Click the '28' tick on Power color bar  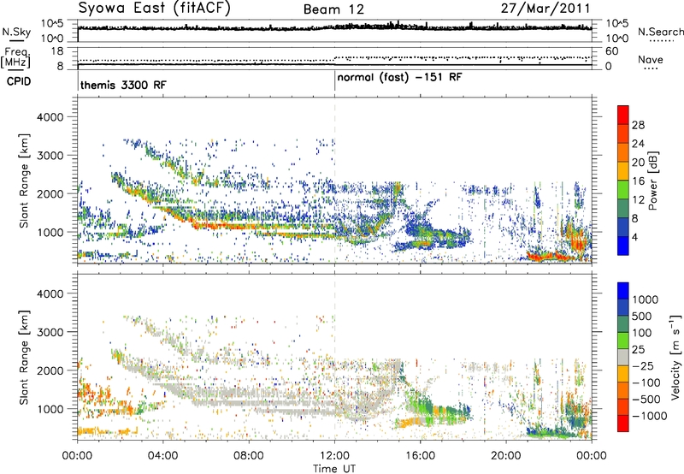638,125
